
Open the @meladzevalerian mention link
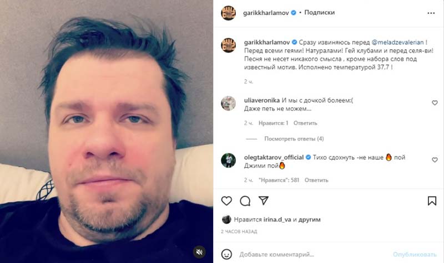click(x=397, y=43)
